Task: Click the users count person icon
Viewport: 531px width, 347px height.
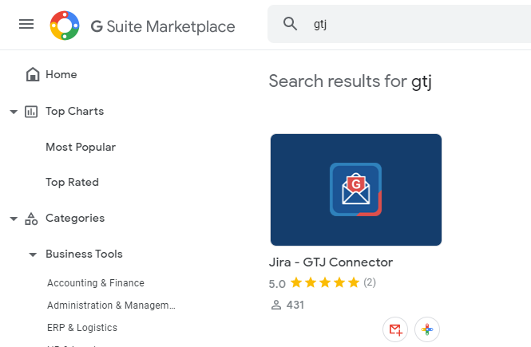Action: tap(276, 305)
